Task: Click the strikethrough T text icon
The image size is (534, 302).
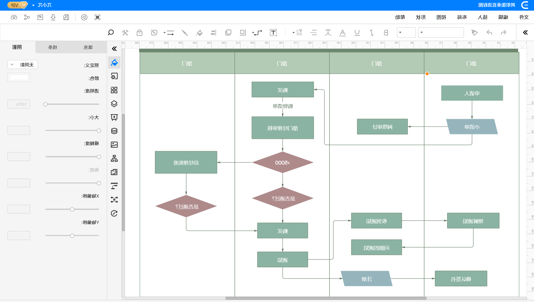Action: pos(328,32)
